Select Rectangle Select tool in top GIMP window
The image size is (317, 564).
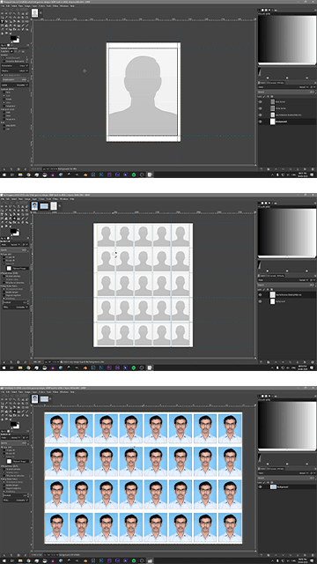tap(2, 13)
